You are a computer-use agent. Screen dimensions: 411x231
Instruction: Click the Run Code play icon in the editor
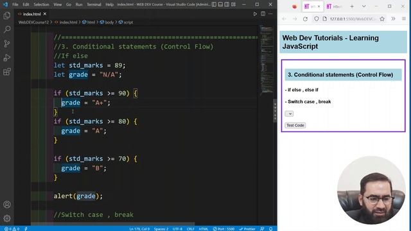click(x=255, y=14)
